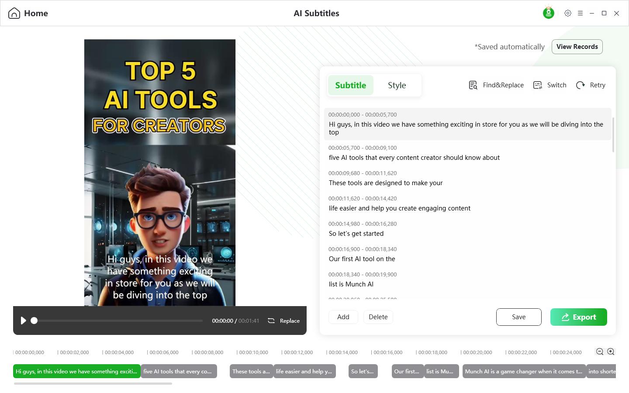629x393 pixels.
Task: Open settings via the gear icon
Action: tap(568, 13)
